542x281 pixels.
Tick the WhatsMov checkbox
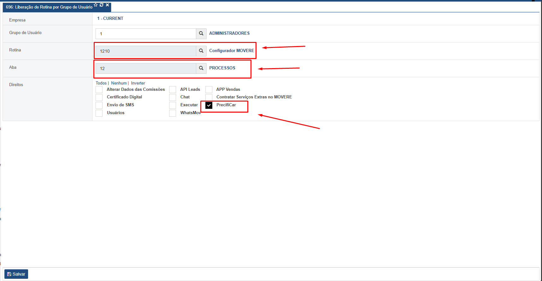[x=173, y=113]
